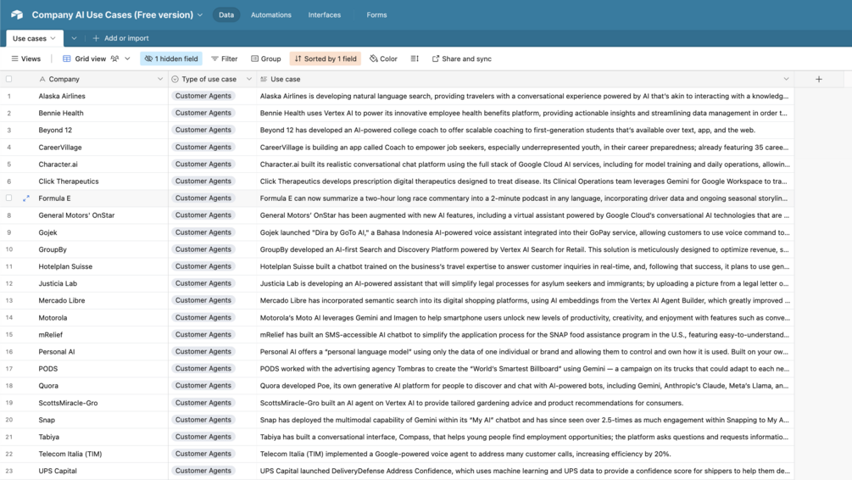The height and width of the screenshot is (480, 852).
Task: Click the Company column header
Action: click(101, 79)
